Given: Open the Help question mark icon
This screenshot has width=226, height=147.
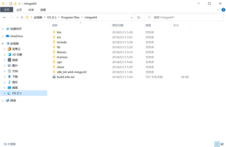Looking at the screenshot, I should click(223, 10).
